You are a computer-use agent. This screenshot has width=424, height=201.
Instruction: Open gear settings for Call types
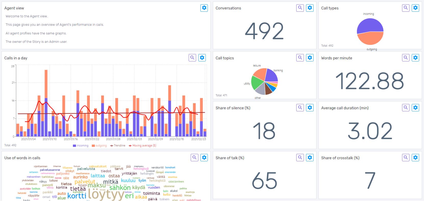[415, 8]
